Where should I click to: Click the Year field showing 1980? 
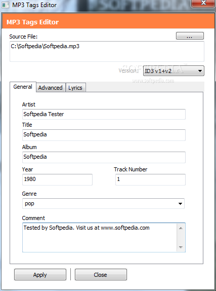pyautogui.click(x=57, y=179)
